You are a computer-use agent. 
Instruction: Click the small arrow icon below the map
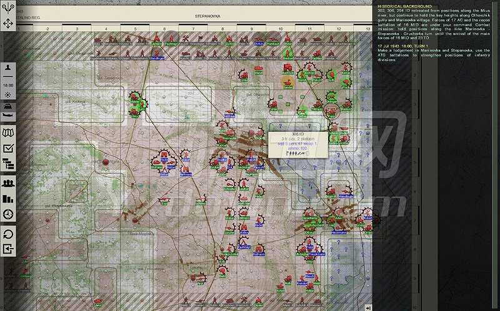coord(368,308)
